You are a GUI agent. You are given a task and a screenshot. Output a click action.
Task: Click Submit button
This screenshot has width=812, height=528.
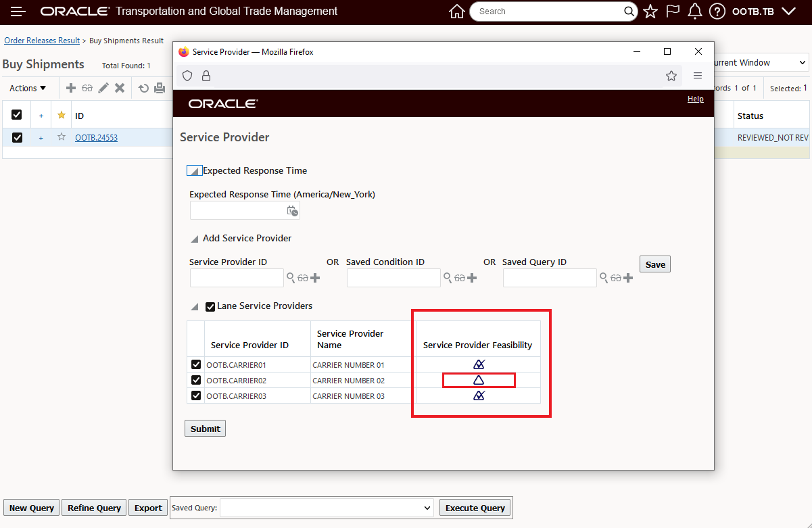pos(205,429)
